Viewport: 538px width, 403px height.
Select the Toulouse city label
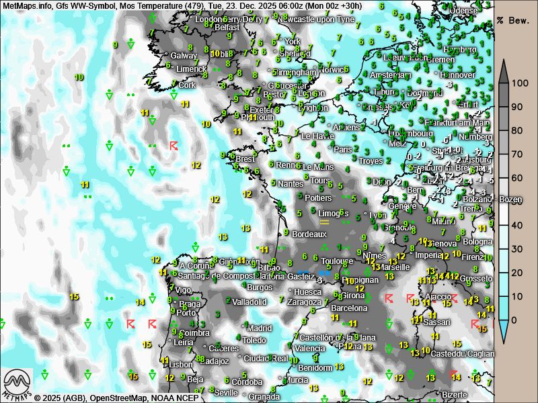click(x=337, y=261)
